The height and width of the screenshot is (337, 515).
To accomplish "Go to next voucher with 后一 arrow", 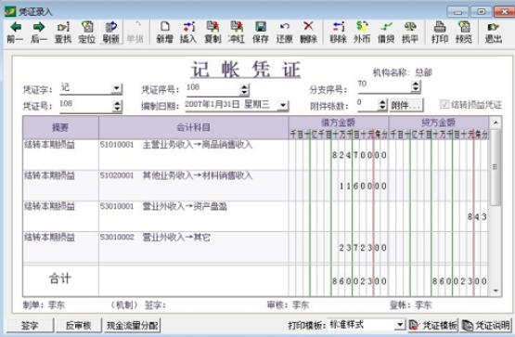I will coord(39,32).
